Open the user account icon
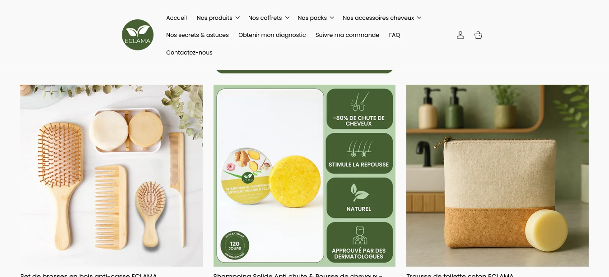609x277 pixels. click(460, 35)
